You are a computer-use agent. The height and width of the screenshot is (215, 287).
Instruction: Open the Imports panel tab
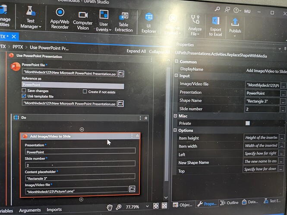pyautogui.click(x=54, y=209)
